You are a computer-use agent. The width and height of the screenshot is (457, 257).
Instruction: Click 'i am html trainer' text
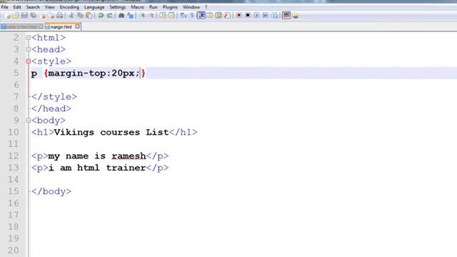(x=97, y=168)
